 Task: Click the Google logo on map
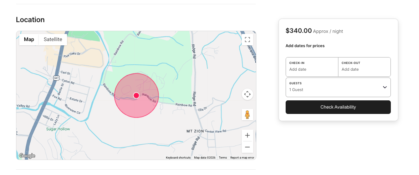tap(27, 156)
